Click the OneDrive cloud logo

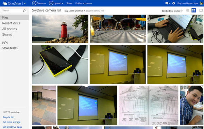click(5, 3)
